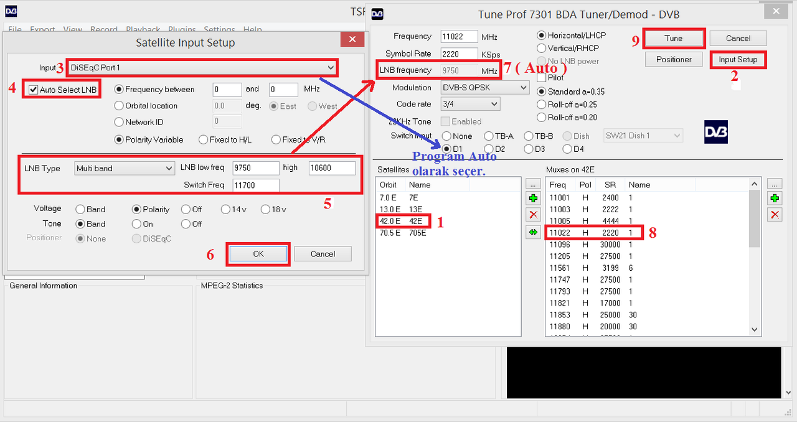797x422 pixels.
Task: Select 13E satellite row
Action: tap(448, 209)
